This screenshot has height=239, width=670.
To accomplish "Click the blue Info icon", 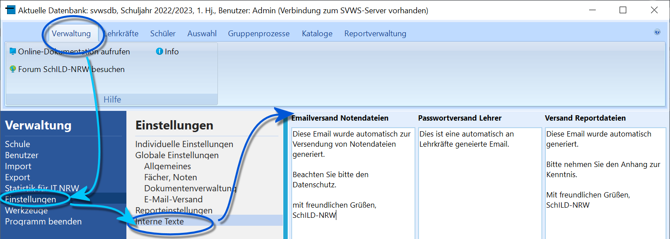I will (160, 52).
